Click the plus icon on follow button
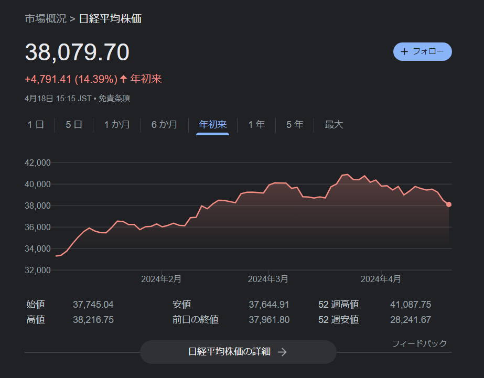Image resolution: width=484 pixels, height=378 pixels. 404,51
